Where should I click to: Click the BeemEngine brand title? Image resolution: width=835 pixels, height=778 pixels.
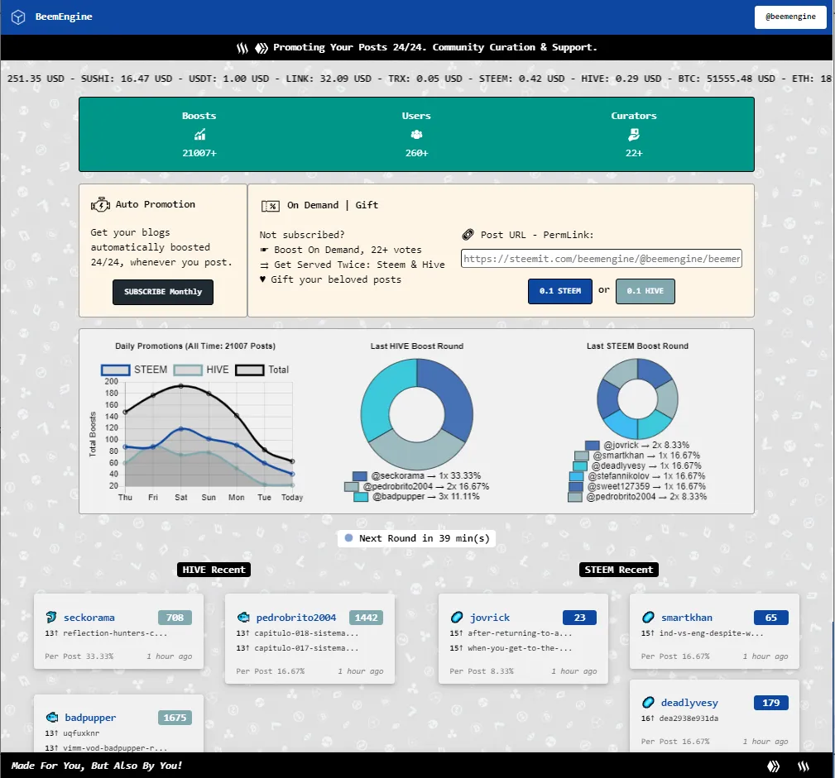pos(64,17)
